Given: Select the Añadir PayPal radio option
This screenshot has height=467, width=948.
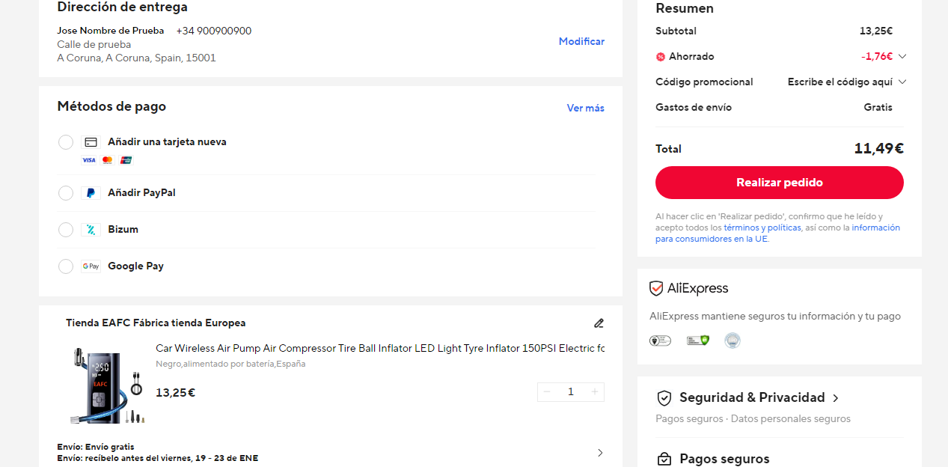Looking at the screenshot, I should point(66,193).
